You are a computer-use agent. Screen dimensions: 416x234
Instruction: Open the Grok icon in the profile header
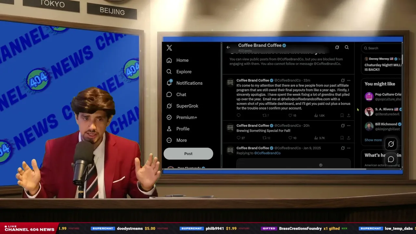337,47
